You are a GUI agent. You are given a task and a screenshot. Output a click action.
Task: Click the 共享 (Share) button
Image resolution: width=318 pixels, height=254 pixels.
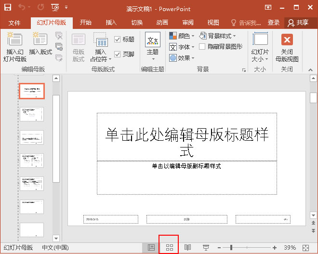point(298,23)
